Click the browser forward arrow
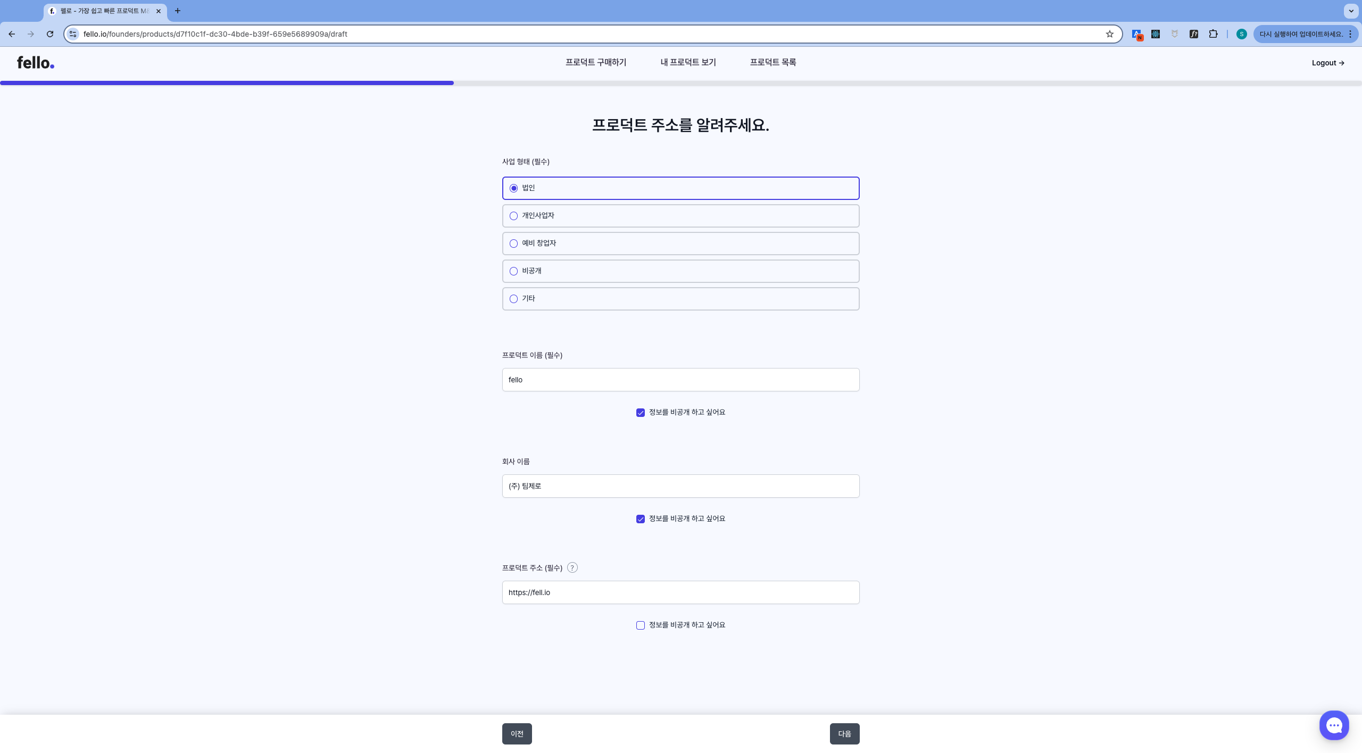 (x=31, y=34)
